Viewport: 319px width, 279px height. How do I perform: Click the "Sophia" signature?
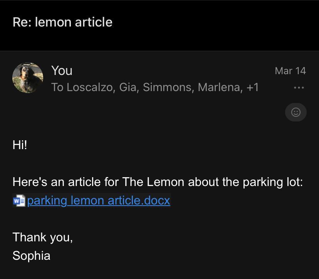(31, 256)
